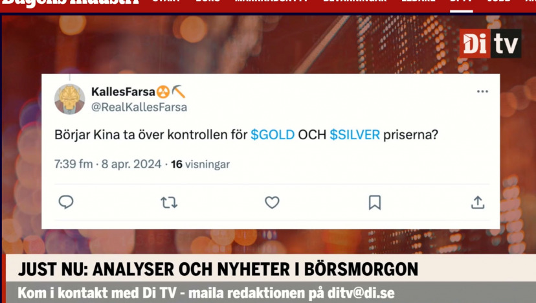
Task: Bookmark the tweet
Action: tap(375, 203)
